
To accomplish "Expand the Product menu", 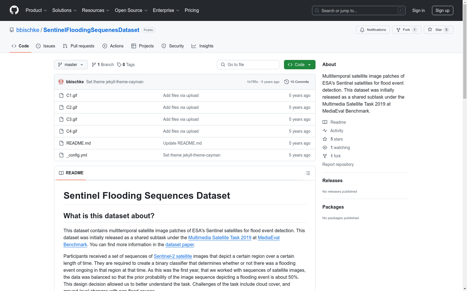I will click(36, 10).
